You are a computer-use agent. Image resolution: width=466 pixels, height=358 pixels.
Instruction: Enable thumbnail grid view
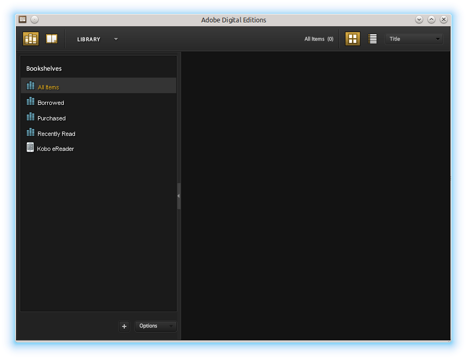pos(352,39)
